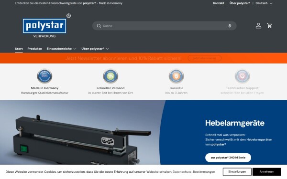
Task: Expand the Einsatzbereiche menu
Action: click(61, 49)
